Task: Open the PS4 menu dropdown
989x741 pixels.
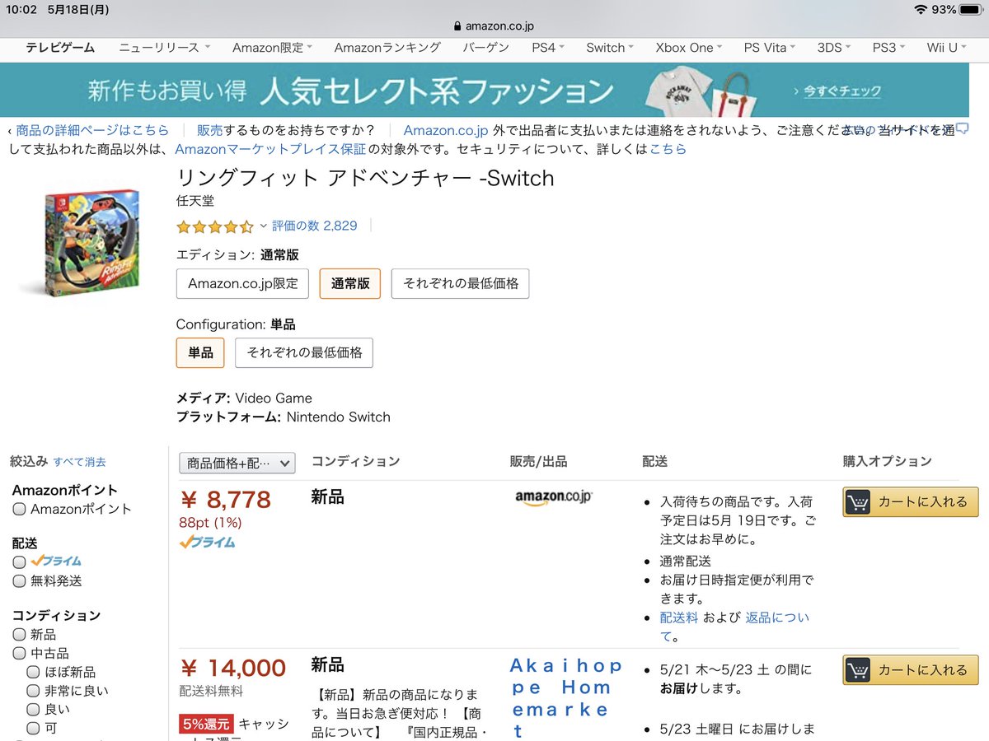Action: coord(548,48)
